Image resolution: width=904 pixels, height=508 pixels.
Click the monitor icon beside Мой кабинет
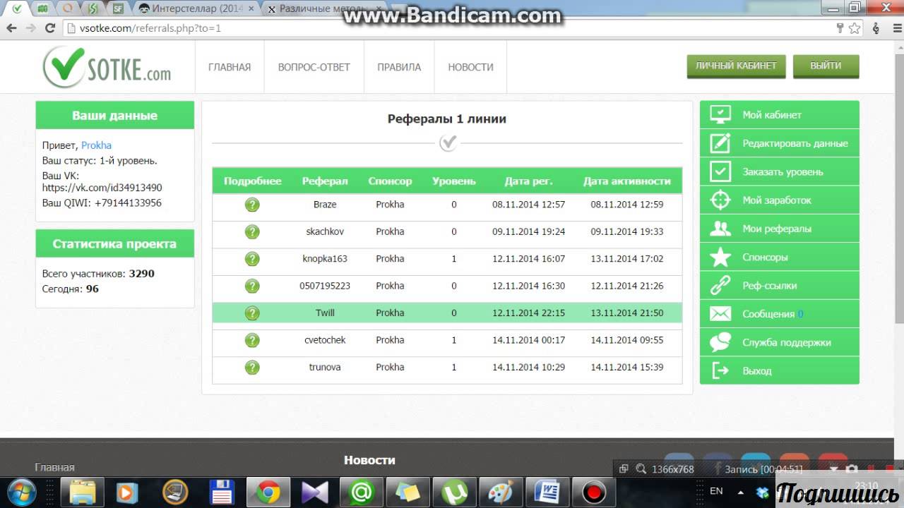click(x=720, y=114)
